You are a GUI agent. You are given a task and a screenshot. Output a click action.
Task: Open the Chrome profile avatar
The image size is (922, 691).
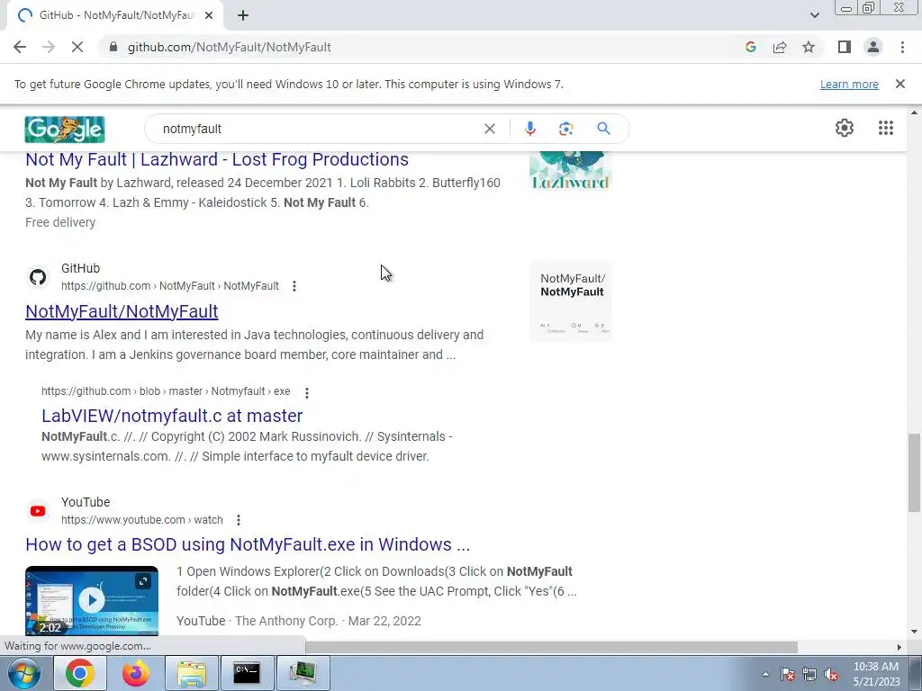click(x=873, y=47)
